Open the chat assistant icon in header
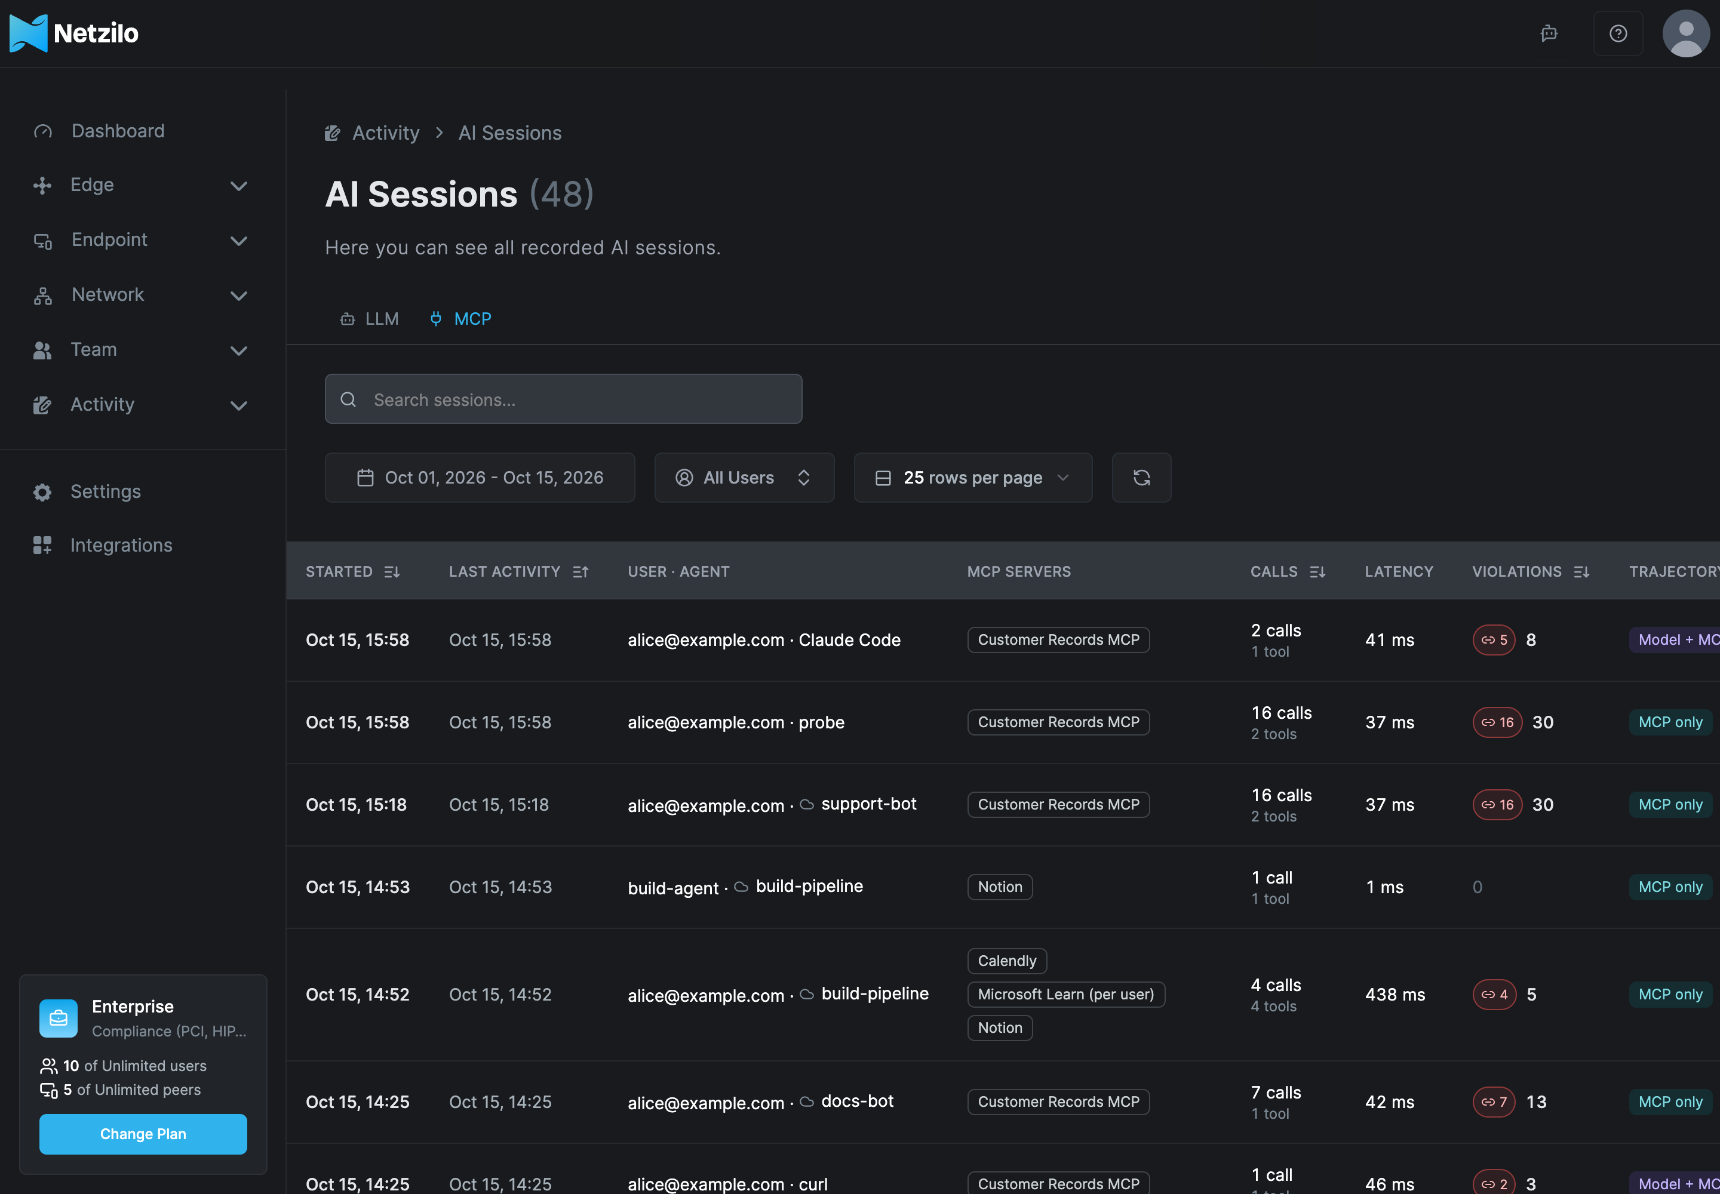The width and height of the screenshot is (1720, 1194). click(1549, 33)
